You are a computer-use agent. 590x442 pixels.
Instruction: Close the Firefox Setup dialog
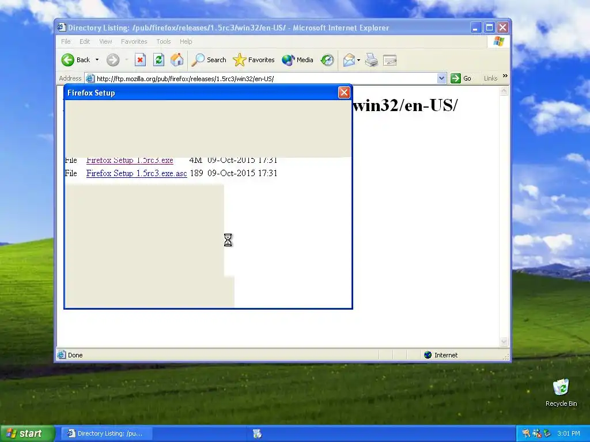(344, 93)
